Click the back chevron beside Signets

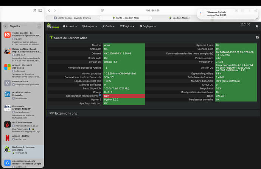[6, 26]
